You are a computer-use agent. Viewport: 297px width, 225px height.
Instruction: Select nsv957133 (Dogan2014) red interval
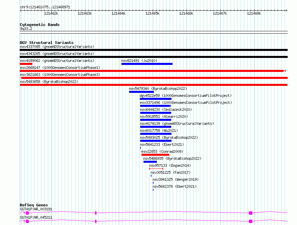coord(156,168)
